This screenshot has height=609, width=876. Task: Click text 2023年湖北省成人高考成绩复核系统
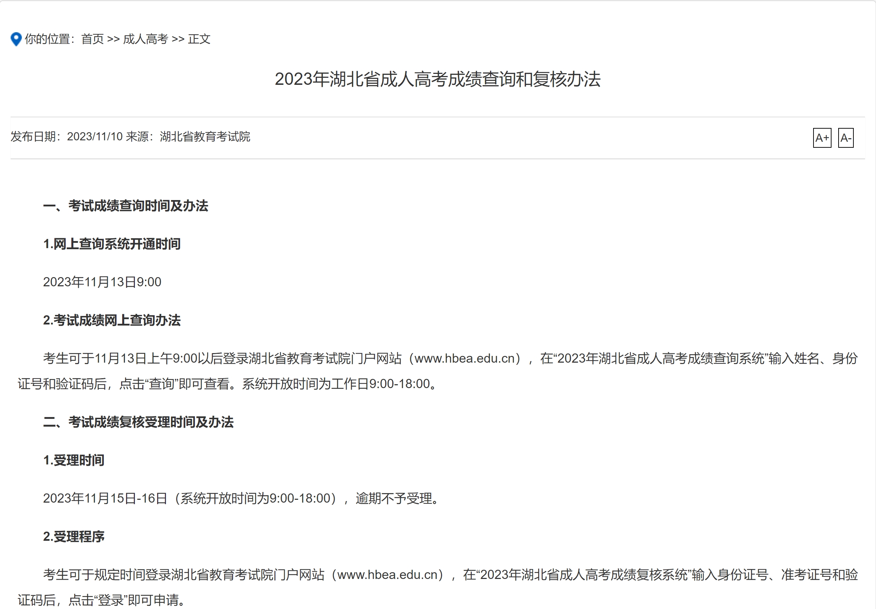(584, 575)
